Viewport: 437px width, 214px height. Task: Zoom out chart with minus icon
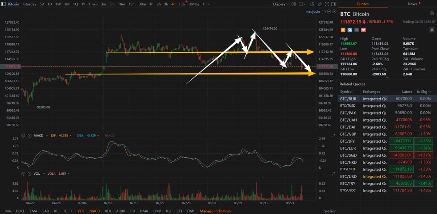coord(329,12)
